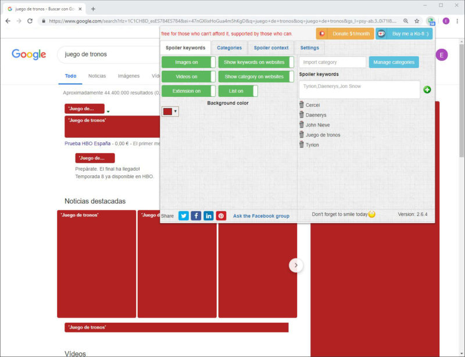Share via the Facebook icon
This screenshot has height=357, width=465.
pyautogui.click(x=196, y=216)
